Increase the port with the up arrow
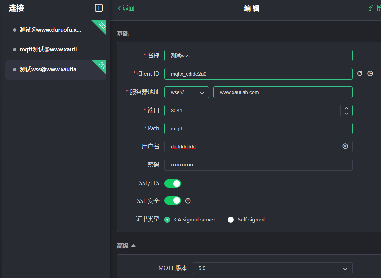The height and width of the screenshot is (278, 381). coord(346,108)
